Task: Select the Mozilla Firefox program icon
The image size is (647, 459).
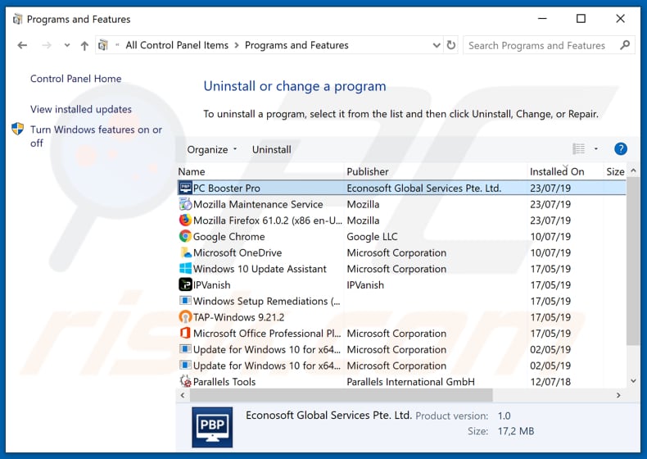Action: (x=185, y=220)
